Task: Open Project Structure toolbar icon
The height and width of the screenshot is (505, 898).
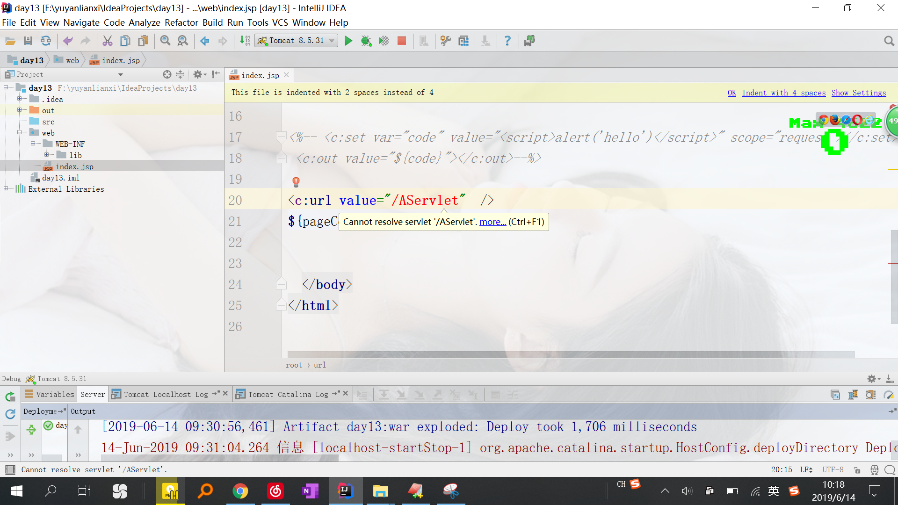Action: (463, 41)
